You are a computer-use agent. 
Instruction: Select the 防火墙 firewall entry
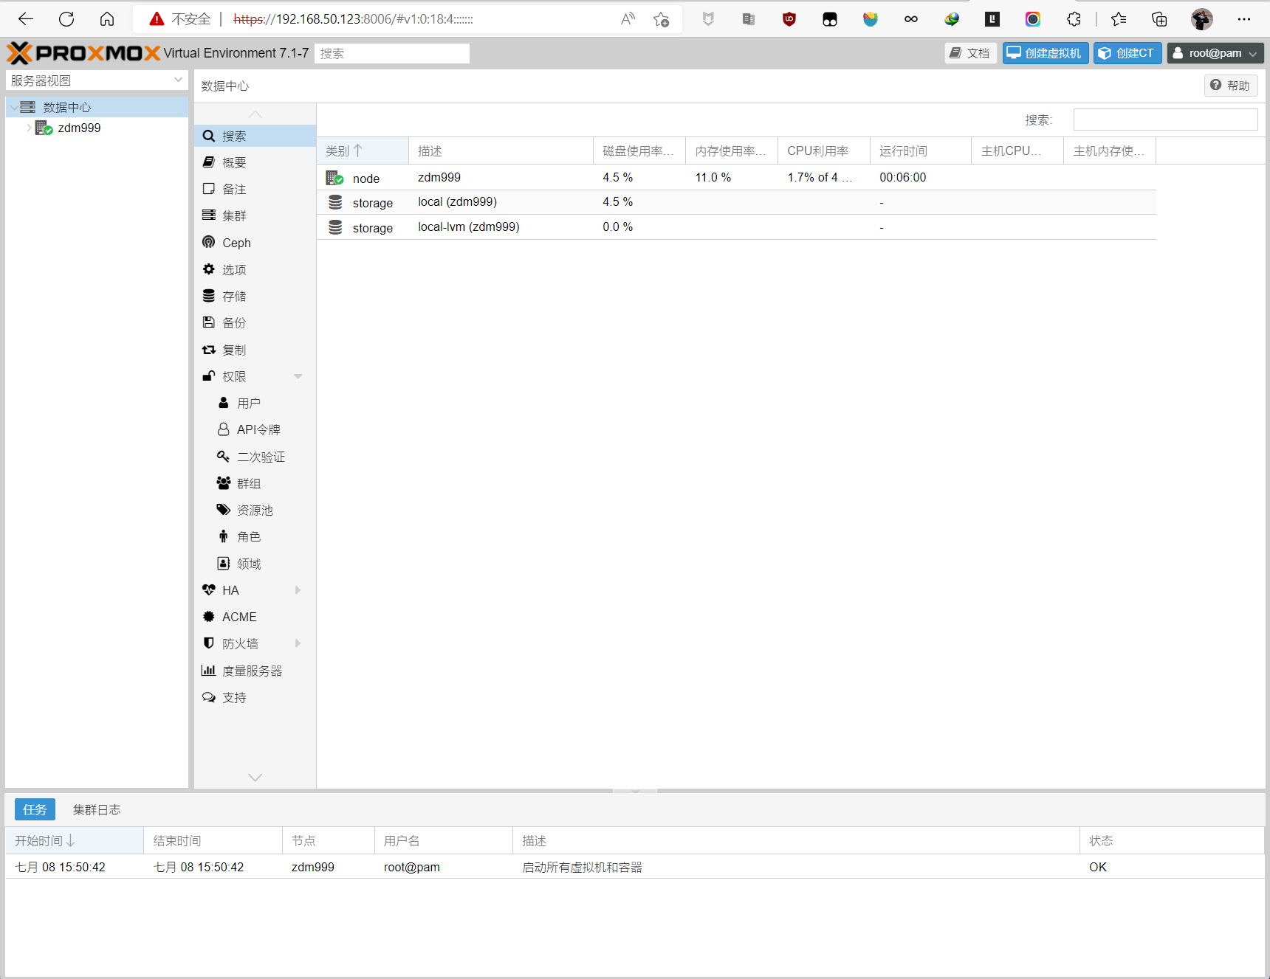coord(240,643)
